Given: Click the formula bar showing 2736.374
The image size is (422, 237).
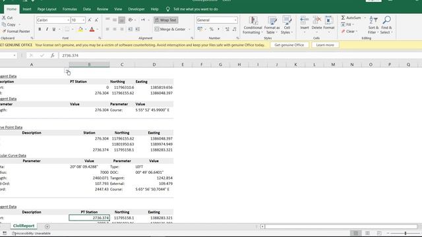Looking at the screenshot, I should (x=239, y=55).
